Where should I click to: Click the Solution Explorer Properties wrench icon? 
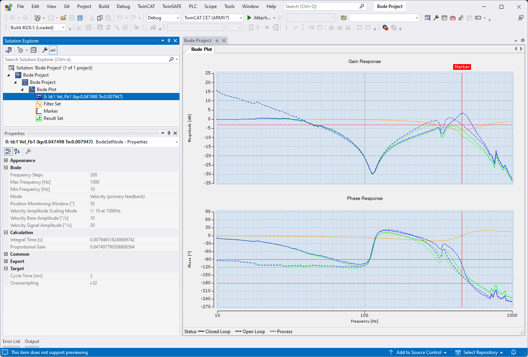click(44, 50)
